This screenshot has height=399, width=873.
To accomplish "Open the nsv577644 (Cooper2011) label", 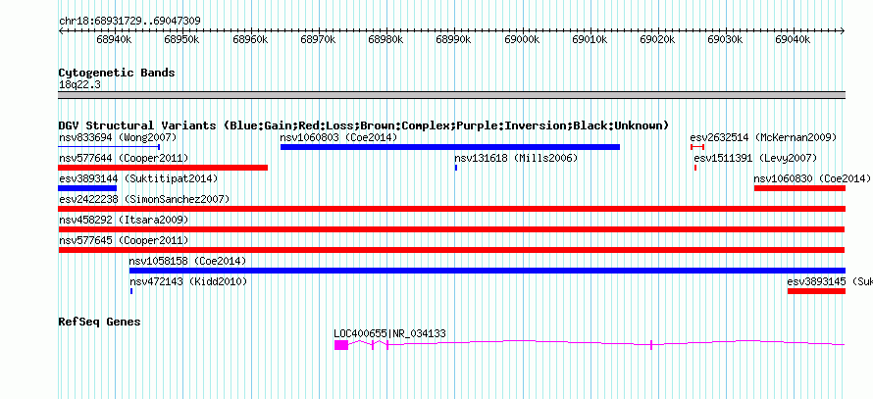I will [x=124, y=158].
